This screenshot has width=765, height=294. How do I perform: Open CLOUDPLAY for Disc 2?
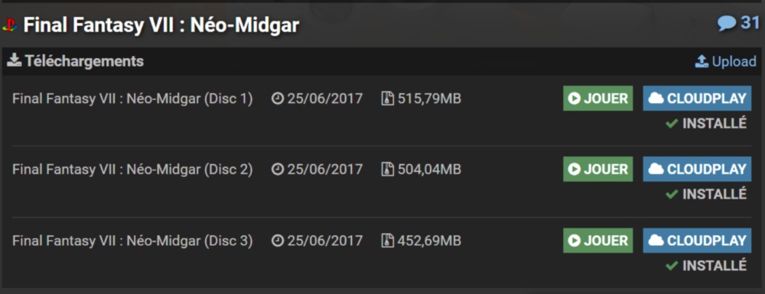coord(697,169)
